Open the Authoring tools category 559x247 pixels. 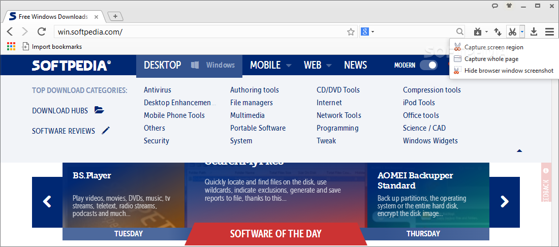tap(255, 90)
